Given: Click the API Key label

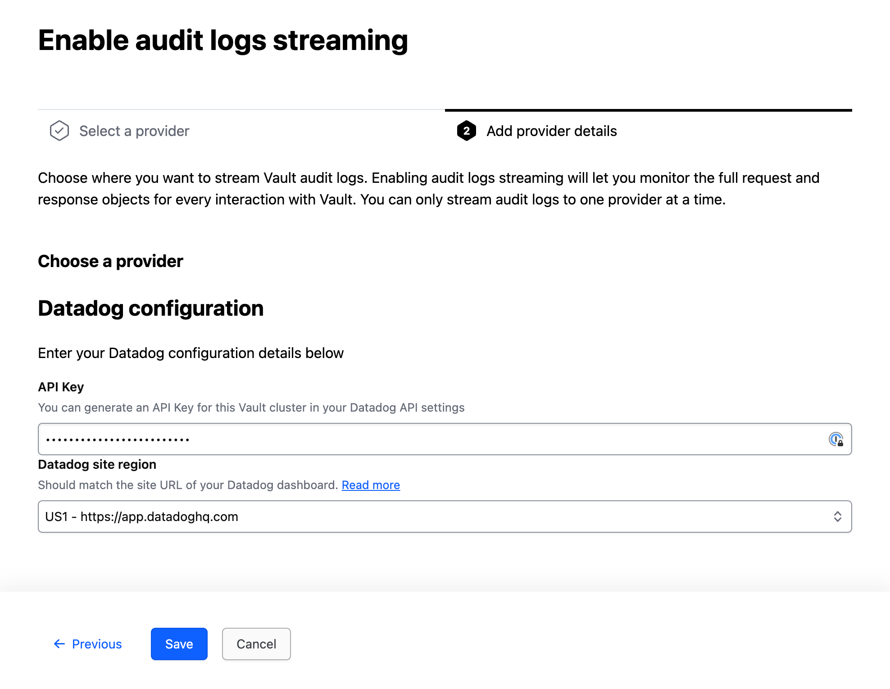Looking at the screenshot, I should point(61,387).
